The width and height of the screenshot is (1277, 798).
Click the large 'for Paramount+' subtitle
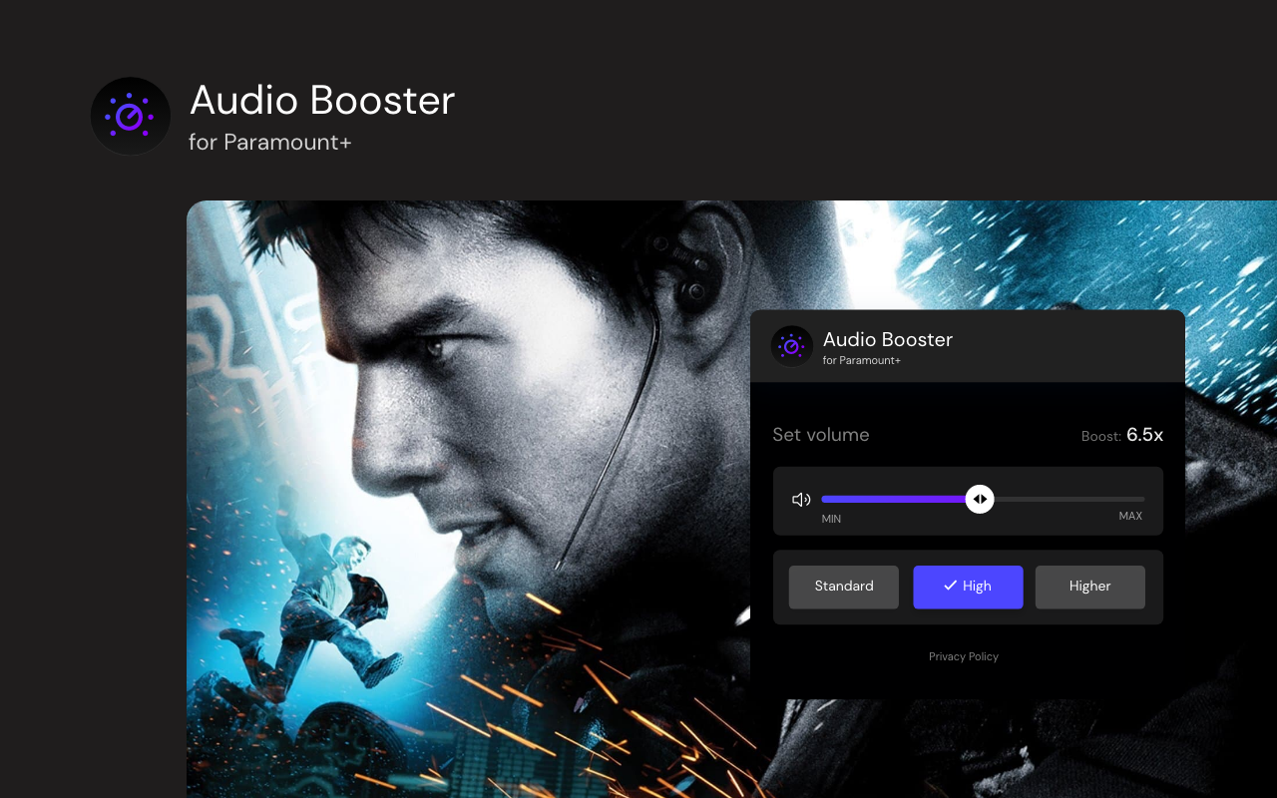point(269,143)
